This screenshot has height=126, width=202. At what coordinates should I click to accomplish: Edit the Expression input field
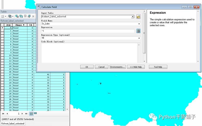88,31
